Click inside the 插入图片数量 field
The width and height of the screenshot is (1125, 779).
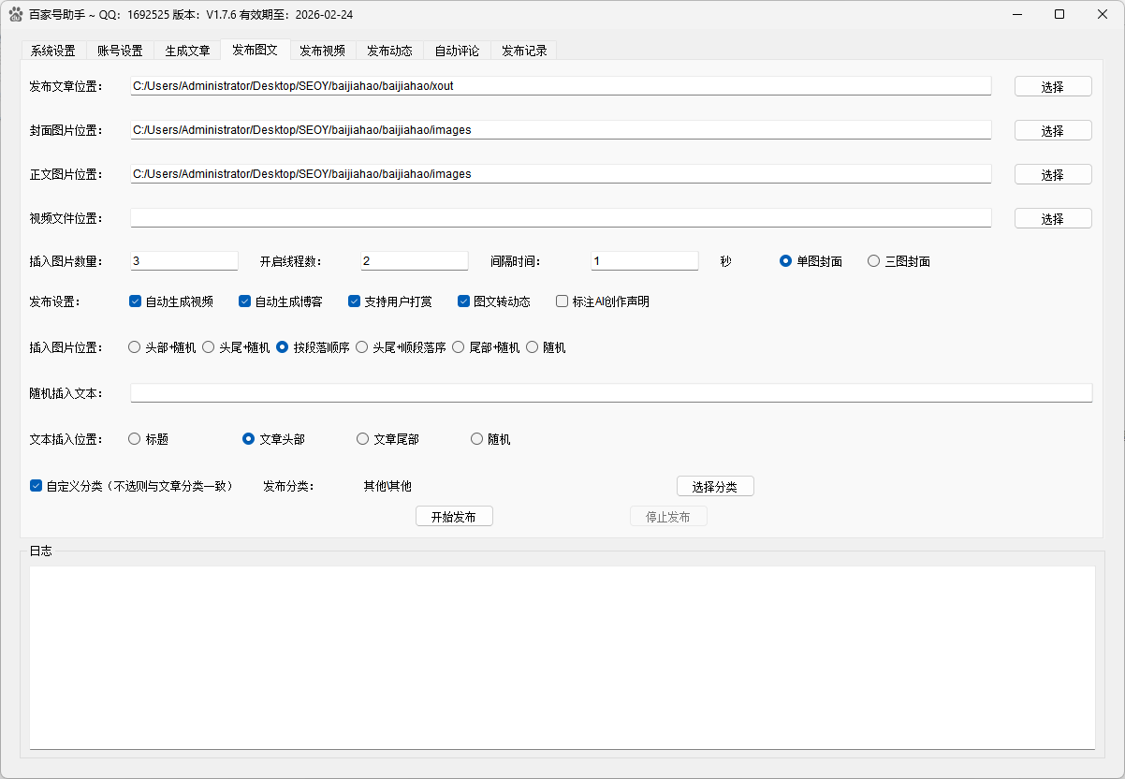pos(183,260)
